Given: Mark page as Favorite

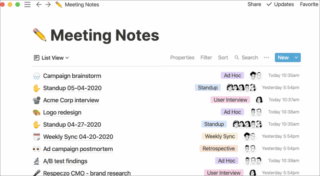Looking at the screenshot, I should (309, 4).
